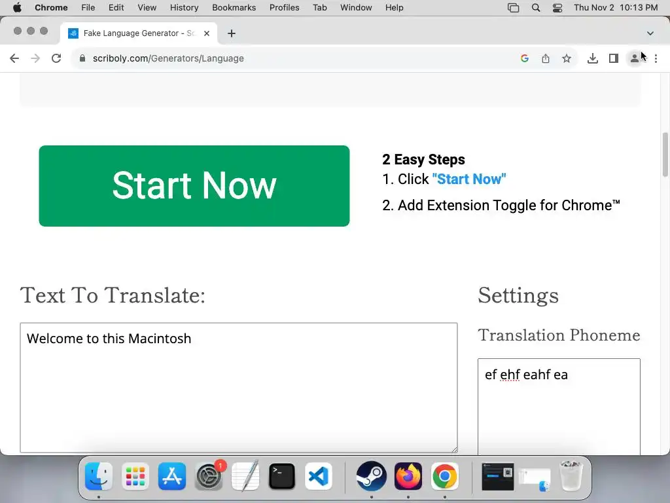Open the Bookmarks menu

[x=234, y=8]
